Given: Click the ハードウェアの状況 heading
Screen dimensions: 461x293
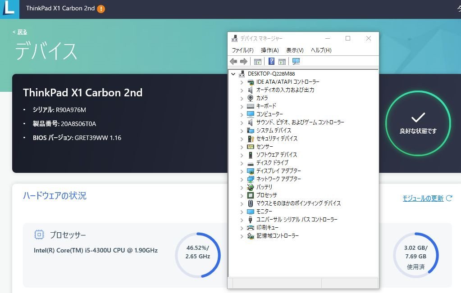Looking at the screenshot, I should click(55, 196).
